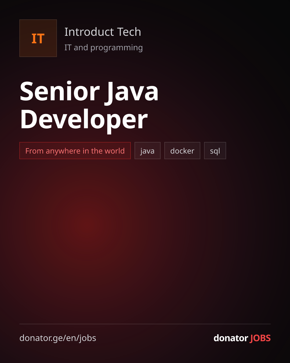Select the 'From anywhere in the world' tag
The width and height of the screenshot is (290, 363).
click(75, 151)
